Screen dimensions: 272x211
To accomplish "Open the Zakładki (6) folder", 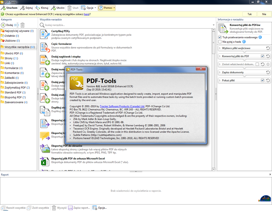I will (x=18, y=78).
